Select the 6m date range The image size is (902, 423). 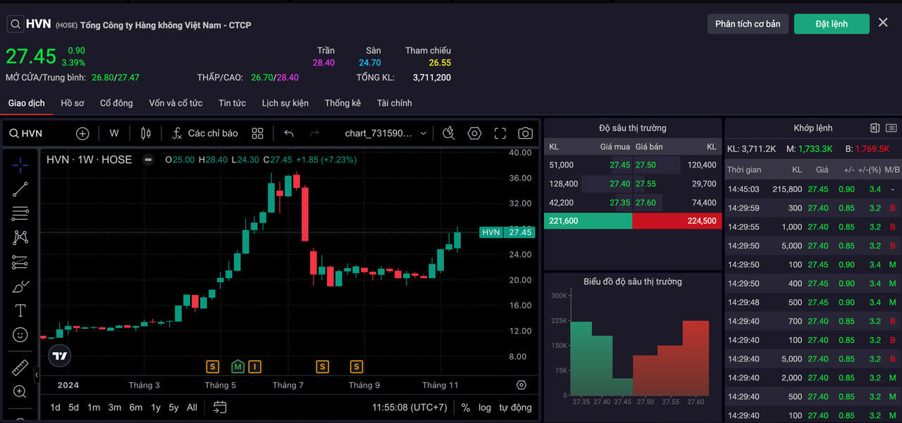point(136,407)
